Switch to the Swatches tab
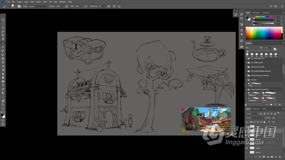Viewport: 285px width, 160px height. point(266,13)
